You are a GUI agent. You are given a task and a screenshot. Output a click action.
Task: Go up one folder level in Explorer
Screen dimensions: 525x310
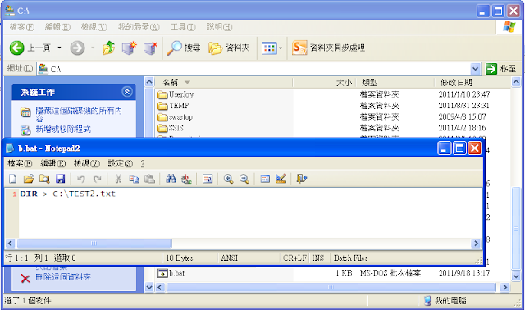coord(108,48)
